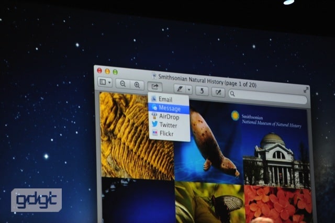The height and width of the screenshot is (223, 335).
Task: Enter full screen with the expand arrows
Action: tap(306, 90)
